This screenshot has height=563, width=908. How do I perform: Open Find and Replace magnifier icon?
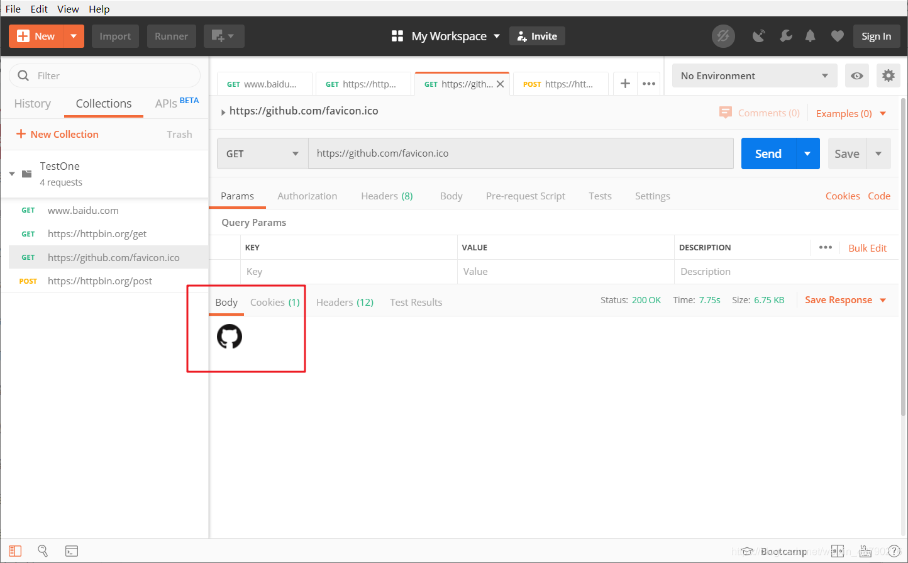[x=43, y=551]
